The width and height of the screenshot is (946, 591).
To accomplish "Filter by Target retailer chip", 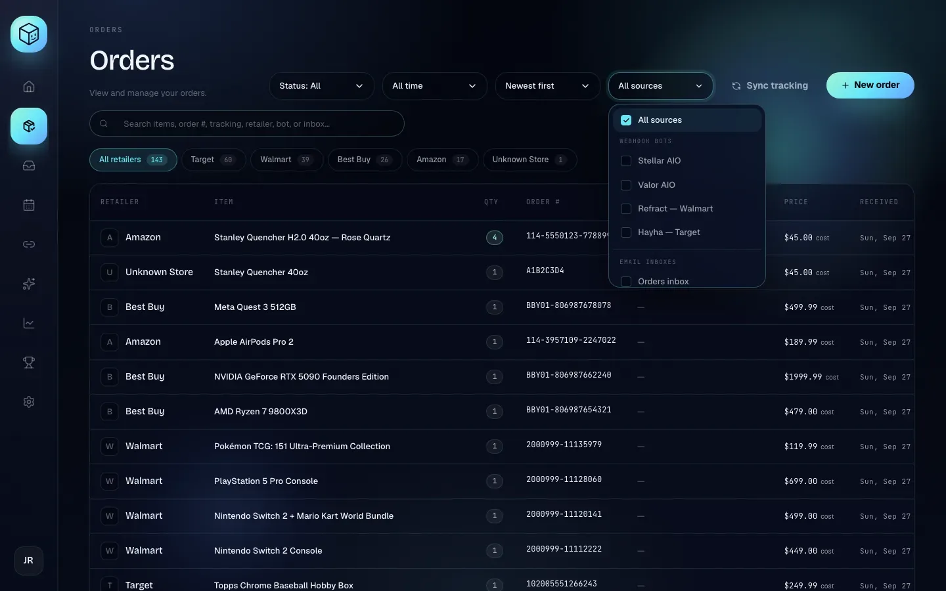I will pyautogui.click(x=214, y=160).
